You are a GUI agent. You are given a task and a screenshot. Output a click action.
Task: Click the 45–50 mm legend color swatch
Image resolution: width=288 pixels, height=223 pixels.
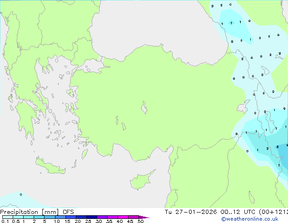134,217
